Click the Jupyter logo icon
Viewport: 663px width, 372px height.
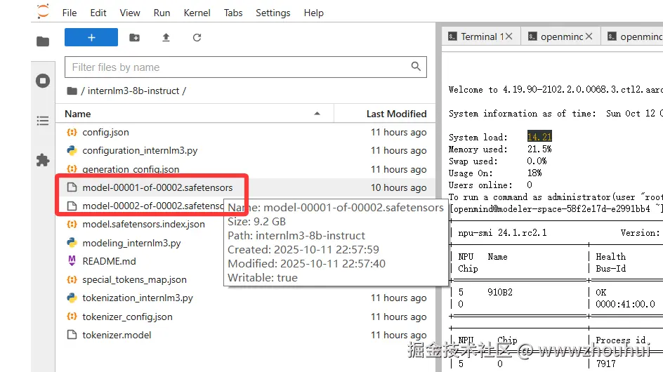[43, 11]
